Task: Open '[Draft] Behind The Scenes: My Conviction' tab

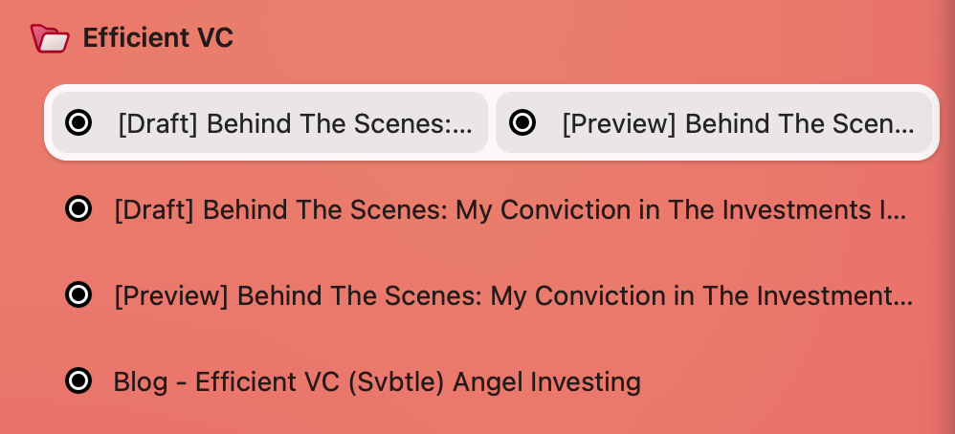Action: (x=509, y=209)
